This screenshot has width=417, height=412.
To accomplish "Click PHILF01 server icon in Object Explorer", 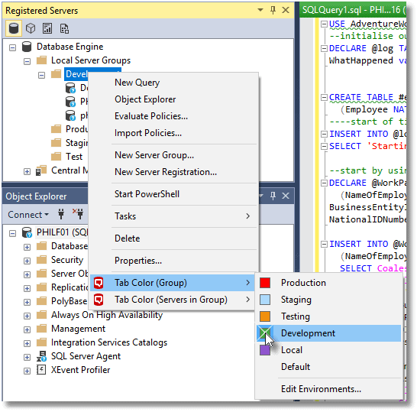I will [27, 232].
